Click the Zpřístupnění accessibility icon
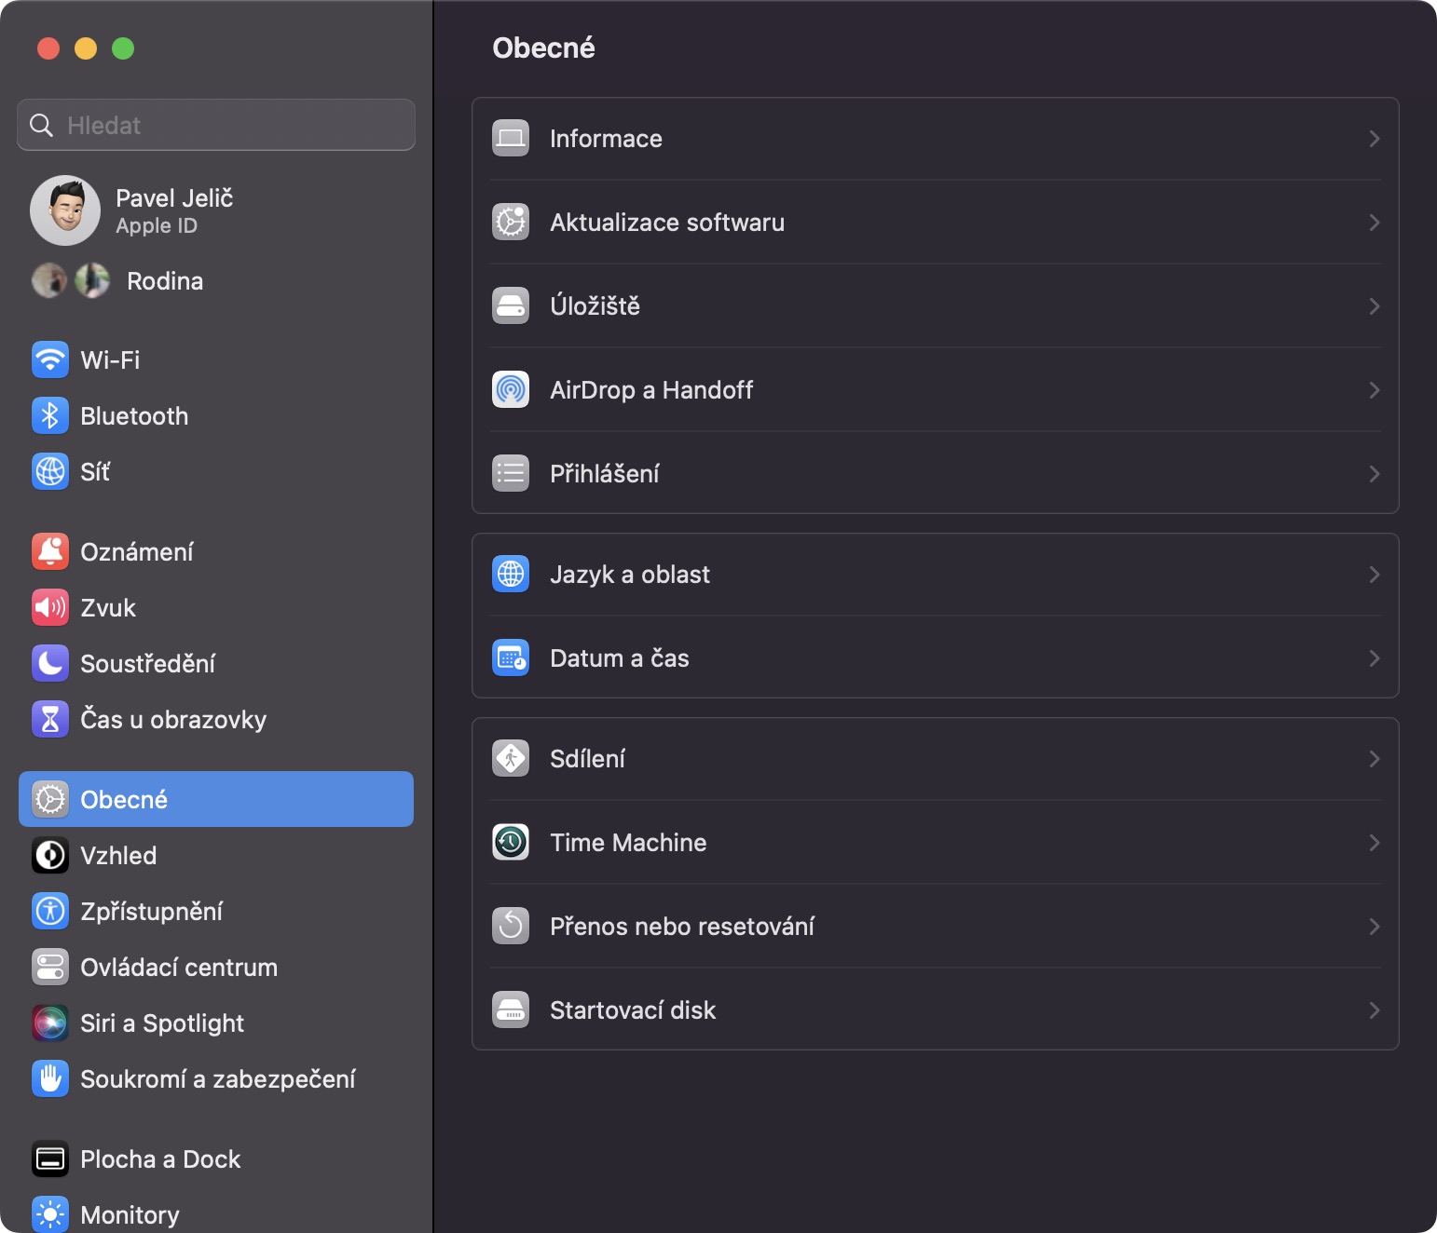Viewport: 1437px width, 1233px height. tap(50, 912)
